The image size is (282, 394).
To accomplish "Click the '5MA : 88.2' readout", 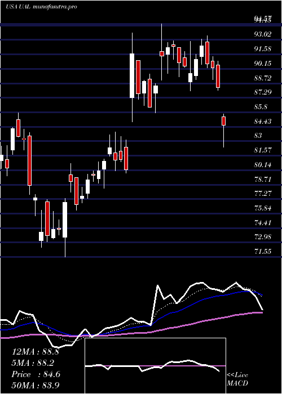I will pos(33,363).
